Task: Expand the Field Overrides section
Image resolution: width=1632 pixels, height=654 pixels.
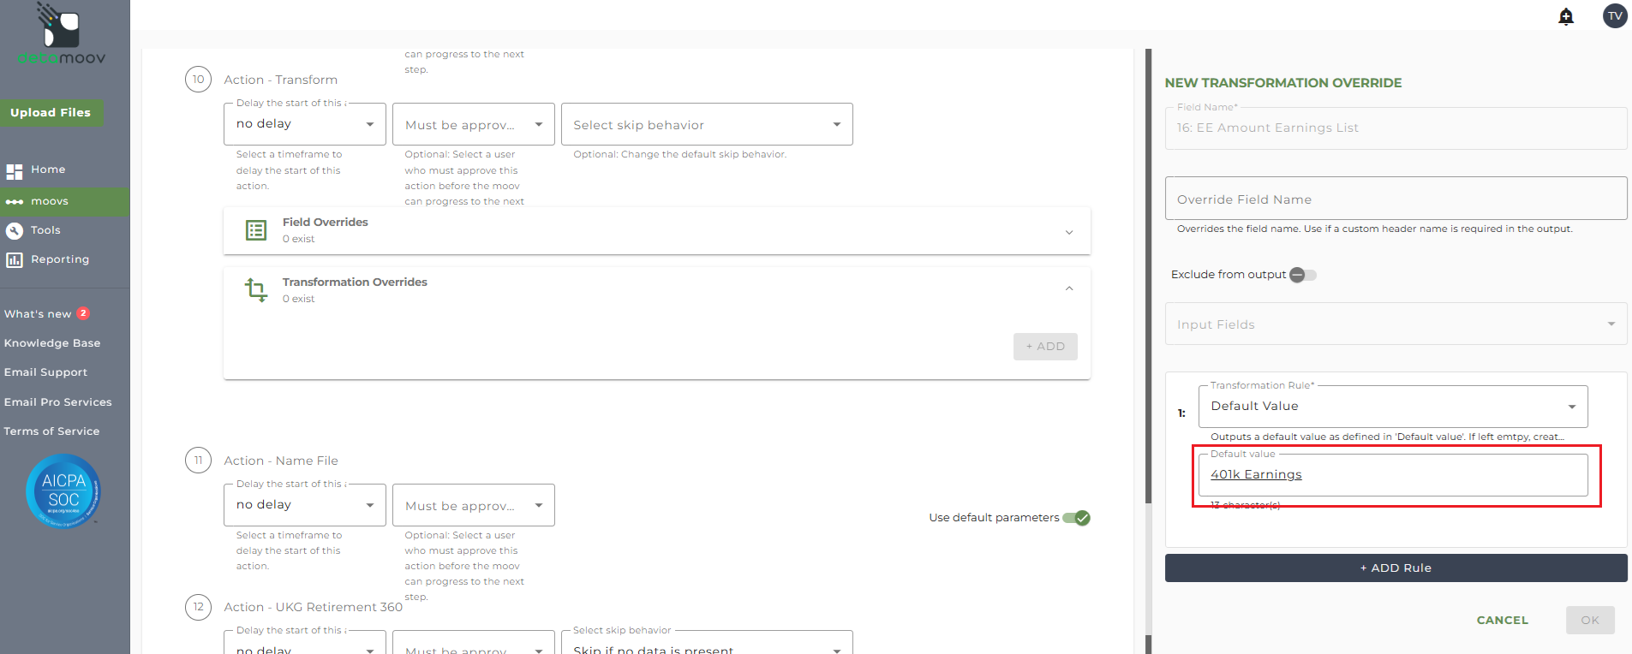Action: click(x=1069, y=232)
